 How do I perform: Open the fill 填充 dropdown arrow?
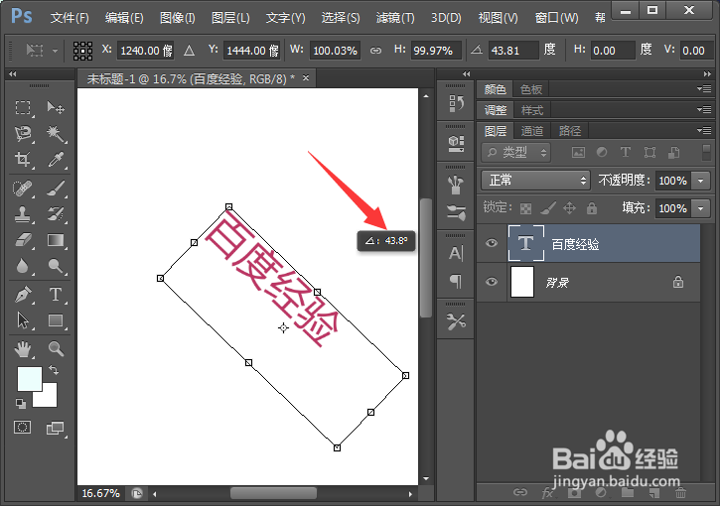point(701,208)
